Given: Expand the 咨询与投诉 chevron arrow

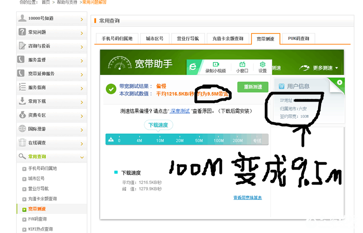Looking at the screenshot, I should pos(82,47).
